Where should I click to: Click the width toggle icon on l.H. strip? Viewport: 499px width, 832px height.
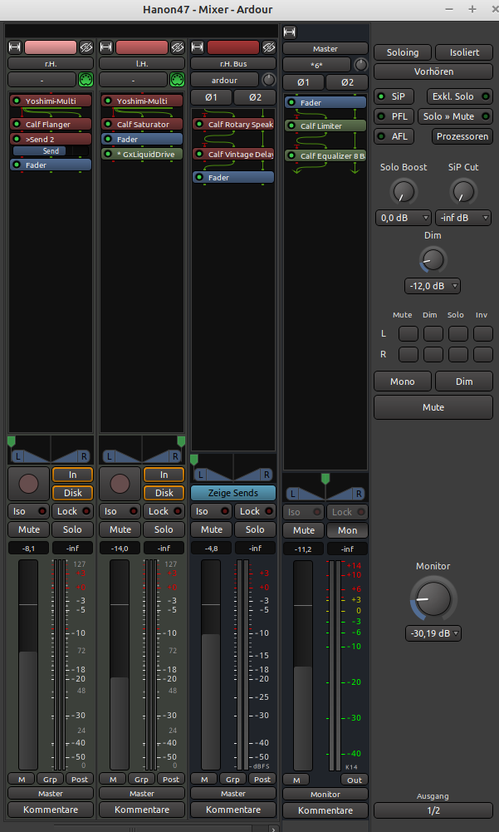click(106, 47)
